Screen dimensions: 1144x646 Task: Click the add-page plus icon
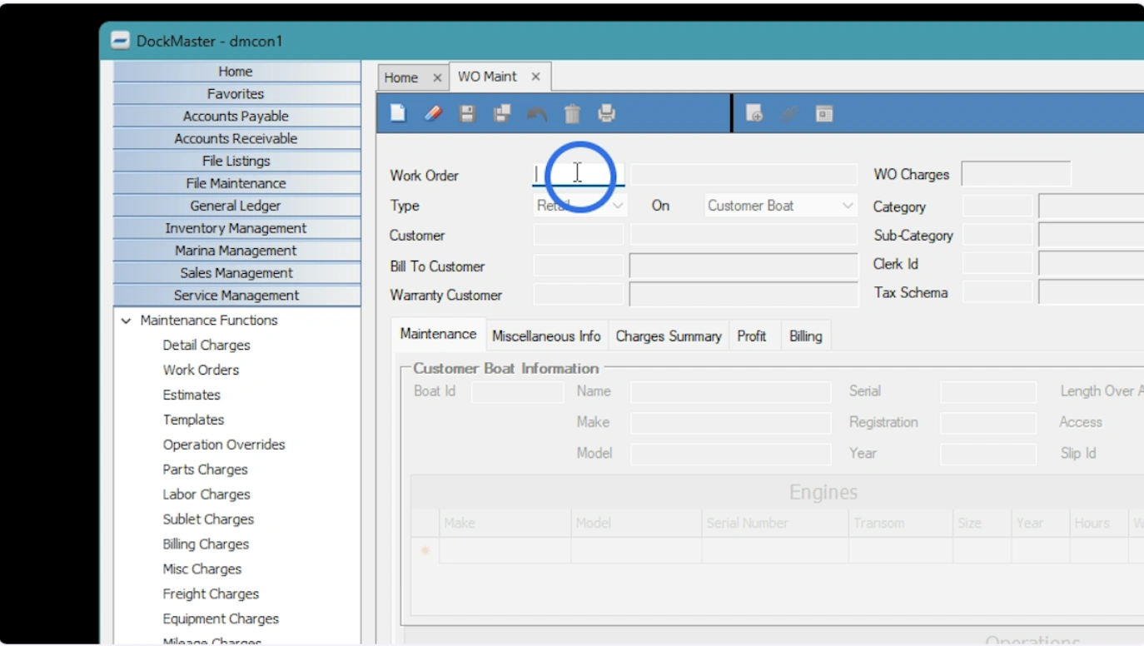(754, 114)
